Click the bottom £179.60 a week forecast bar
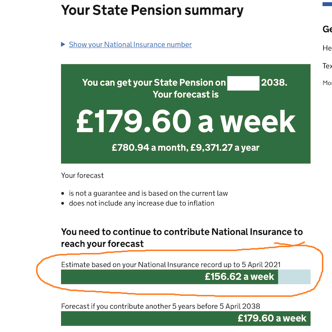 point(185,319)
